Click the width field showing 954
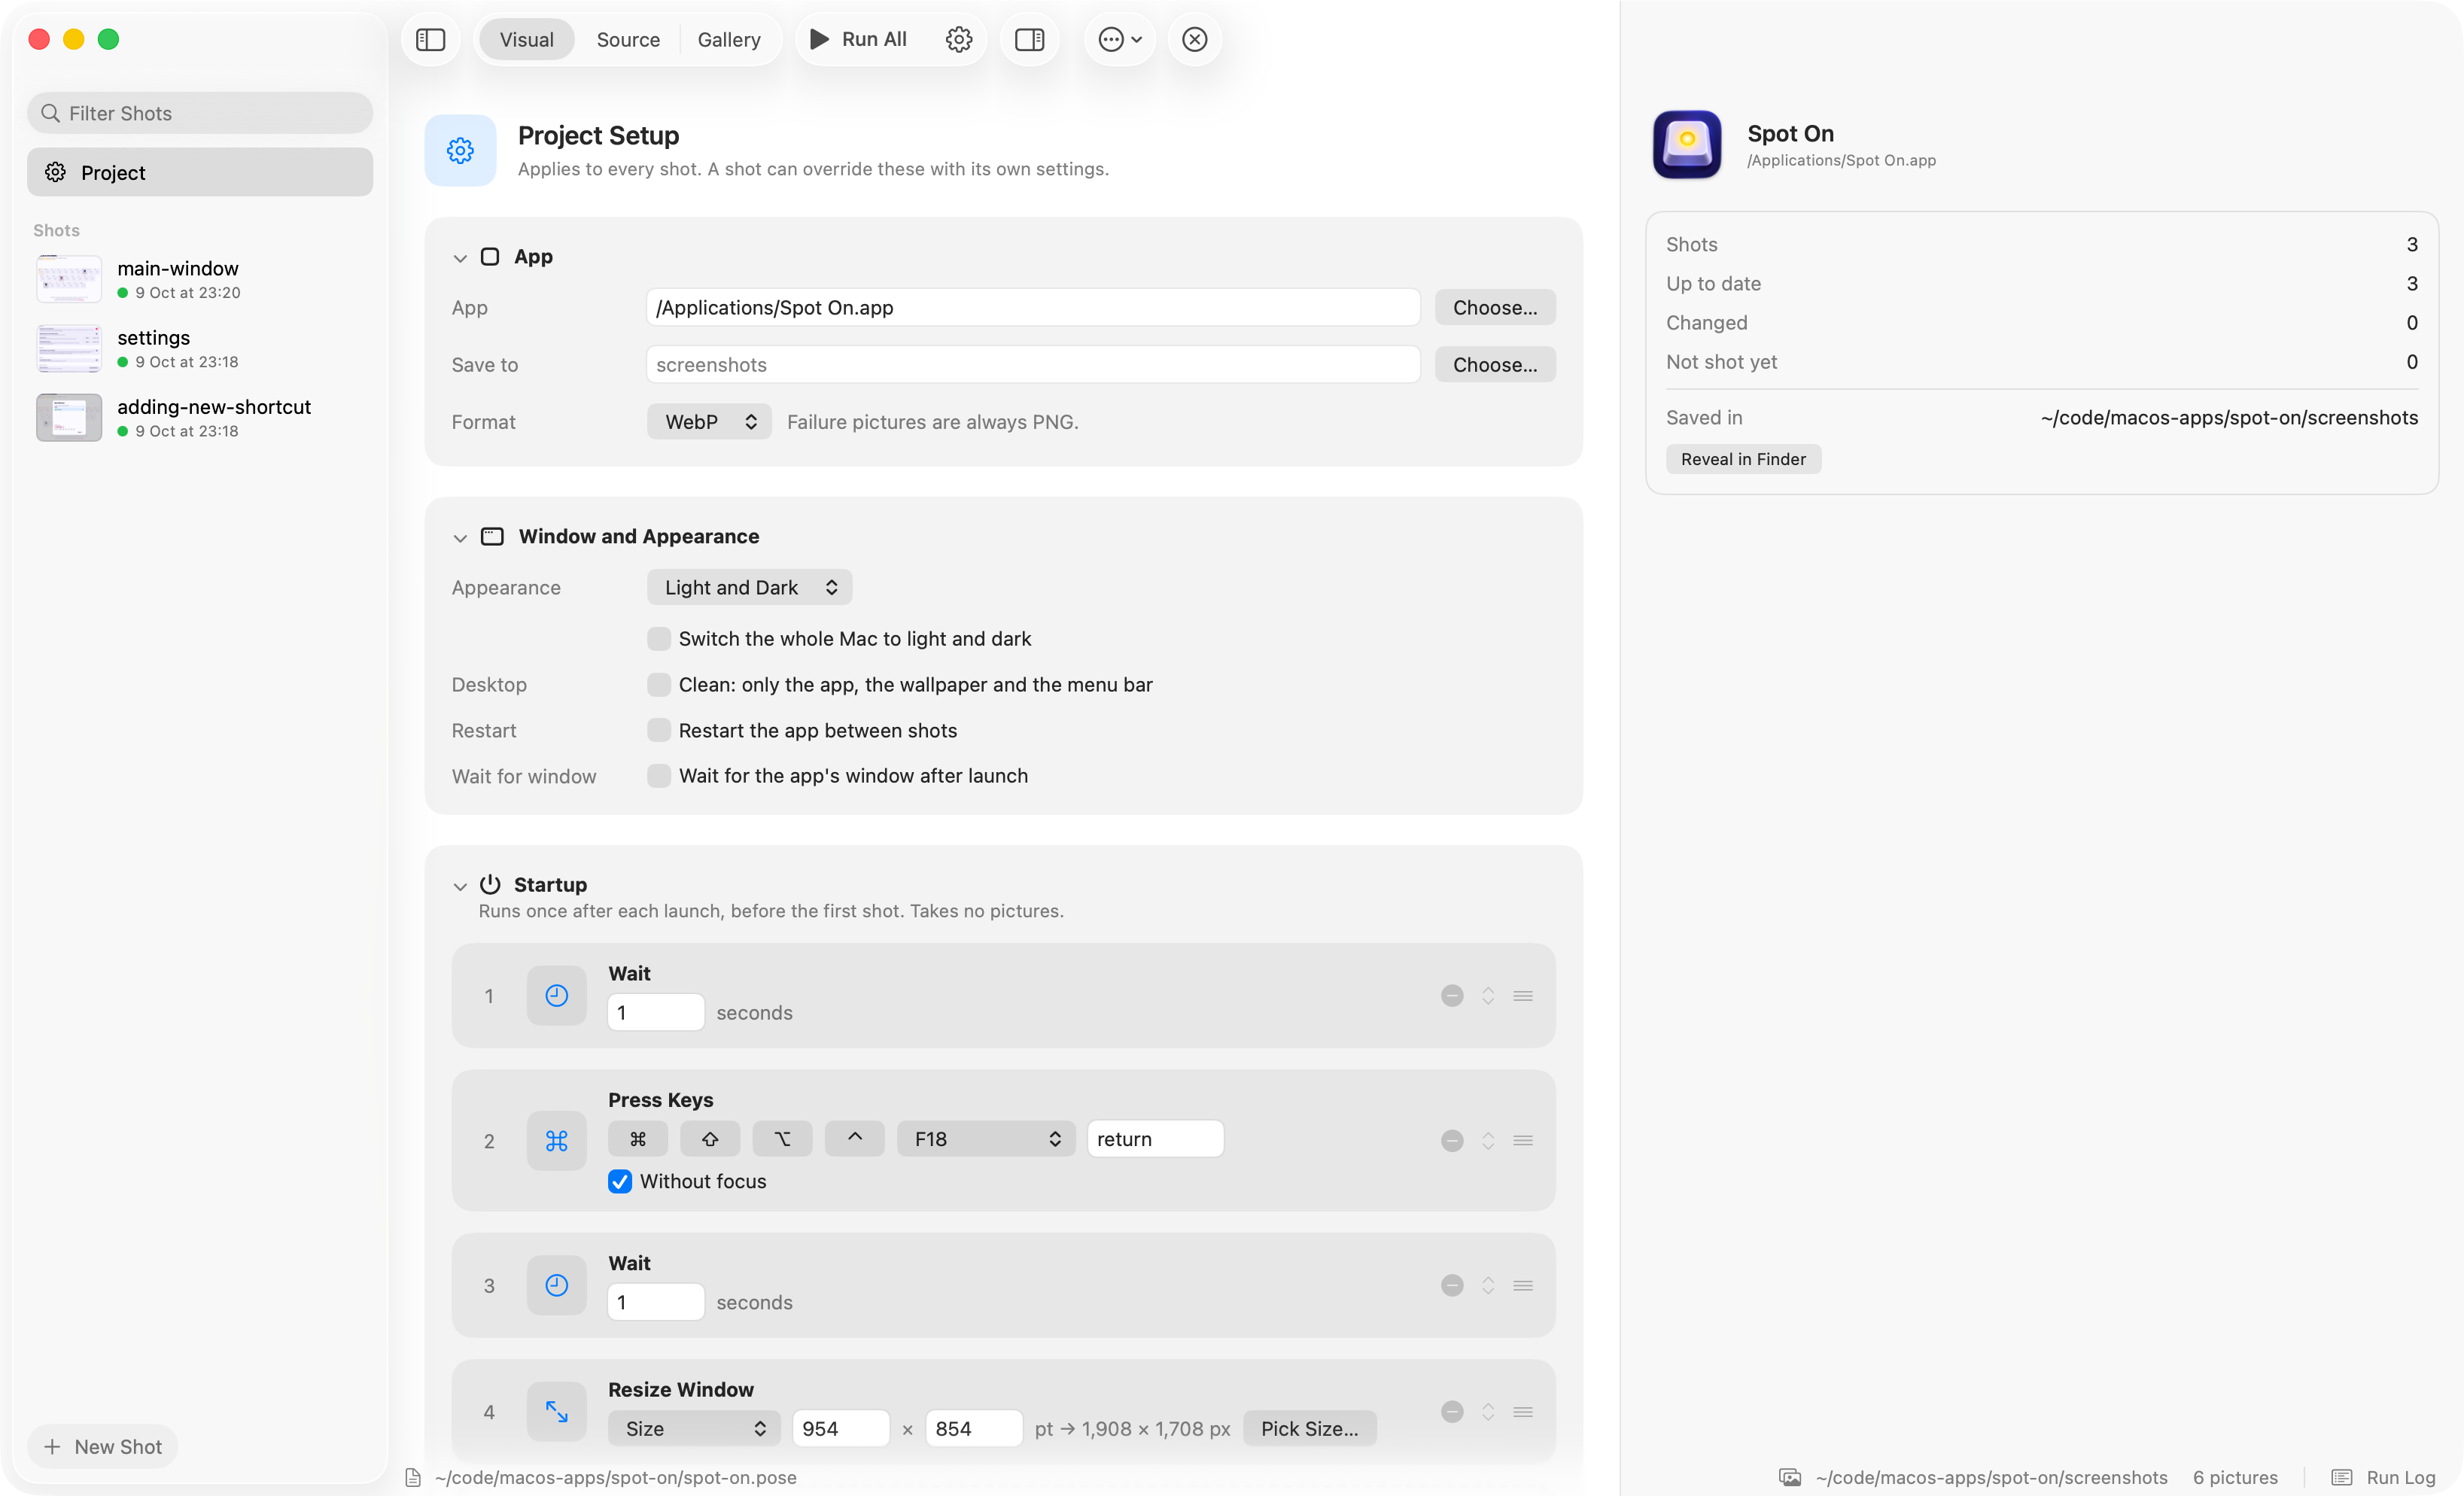Screen dimensions: 2464x1496 pos(840,1429)
